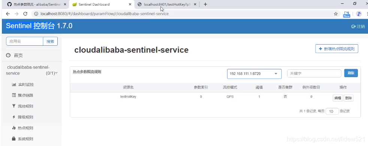Click the browser forward arrow

[x=16, y=14]
